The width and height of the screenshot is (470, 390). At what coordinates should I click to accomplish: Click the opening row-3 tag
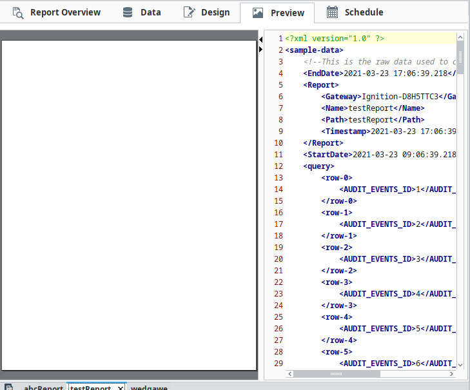(x=337, y=282)
